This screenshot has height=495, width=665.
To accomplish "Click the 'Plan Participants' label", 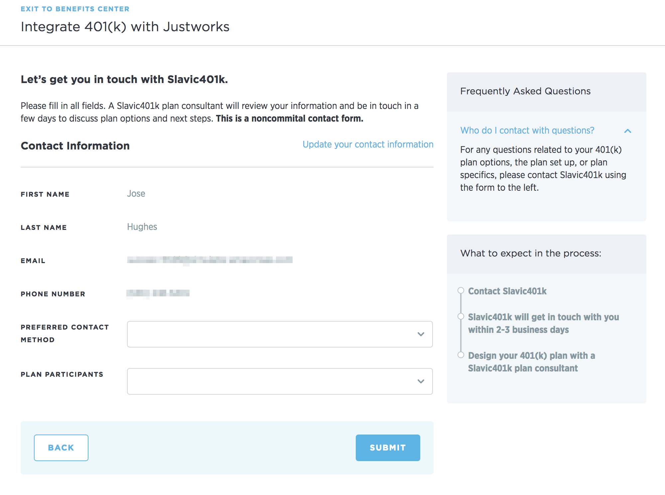I will 62,374.
